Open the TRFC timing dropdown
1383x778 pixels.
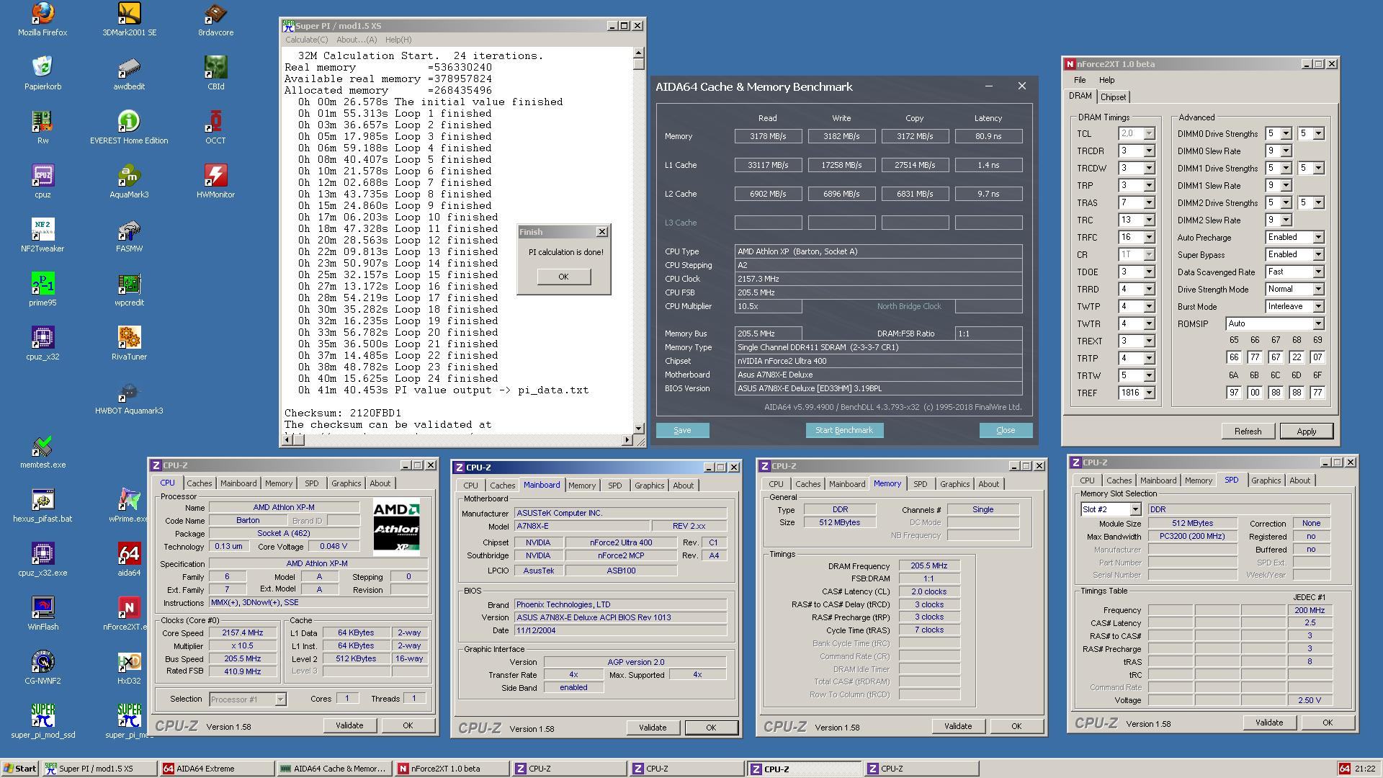coord(1148,238)
